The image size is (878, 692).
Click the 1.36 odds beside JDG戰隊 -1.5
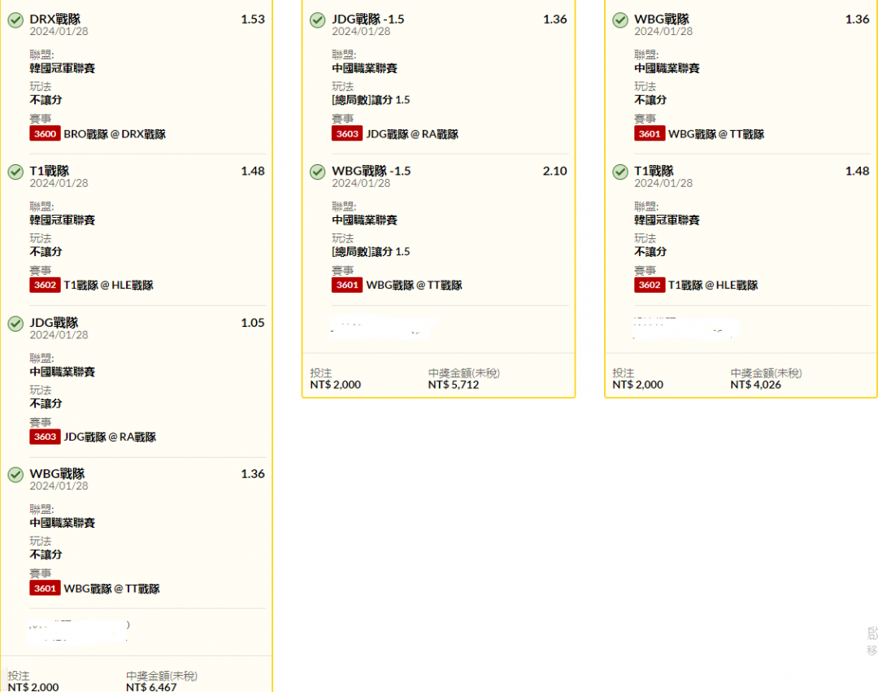coord(555,19)
